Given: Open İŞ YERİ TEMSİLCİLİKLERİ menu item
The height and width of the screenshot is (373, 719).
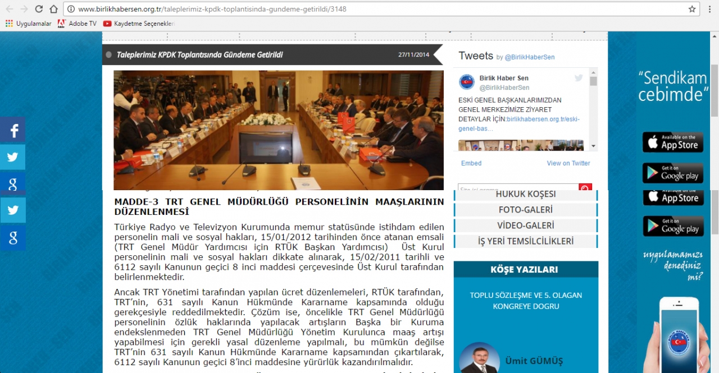Looking at the screenshot, I should [526, 241].
